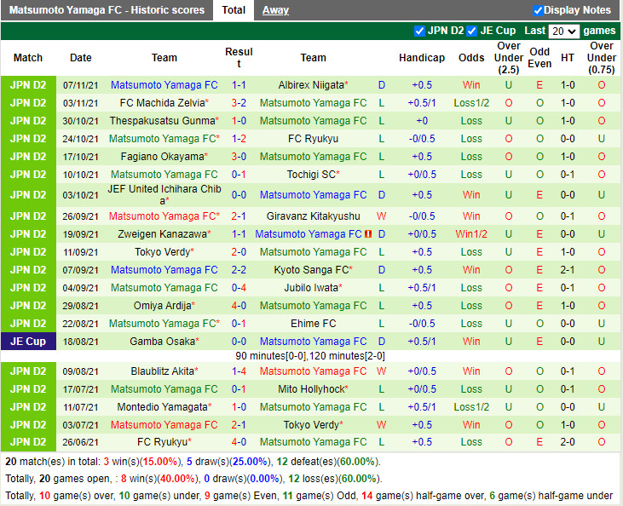Click the 3-2 score against FC Machida Zelvia
This screenshot has height=506, width=623.
(x=239, y=103)
